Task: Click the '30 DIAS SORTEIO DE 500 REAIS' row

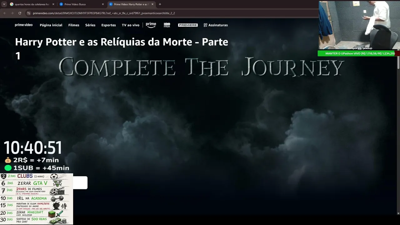Action: [37, 221]
